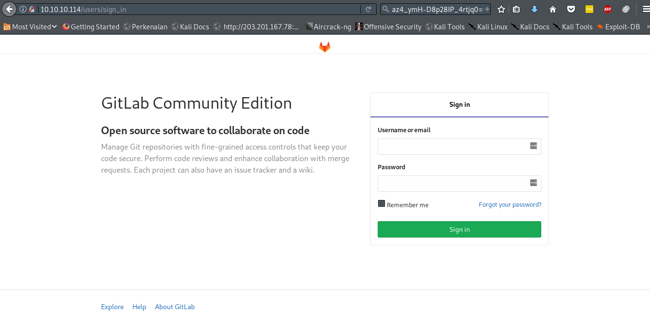Click password manager icon in username field
650x326 pixels.
534,146
